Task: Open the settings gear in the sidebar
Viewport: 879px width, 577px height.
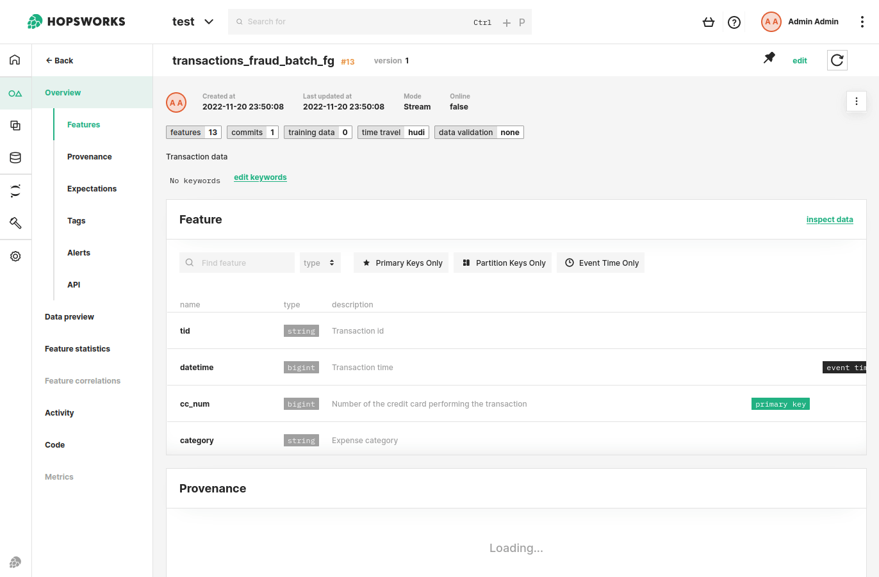Action: (15, 256)
